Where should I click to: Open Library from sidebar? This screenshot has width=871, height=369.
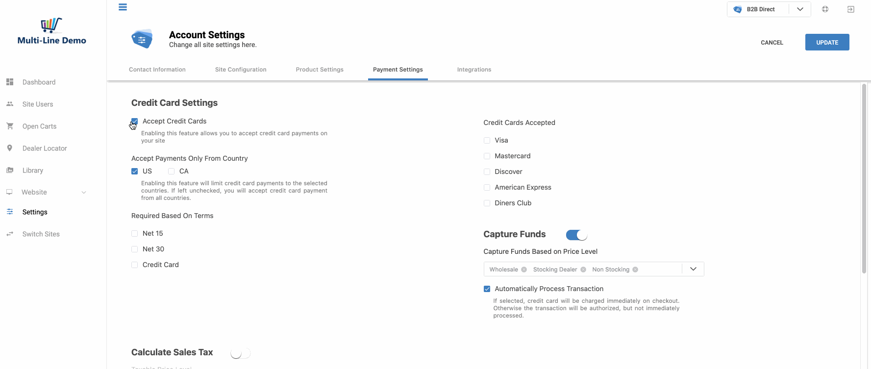pyautogui.click(x=33, y=170)
